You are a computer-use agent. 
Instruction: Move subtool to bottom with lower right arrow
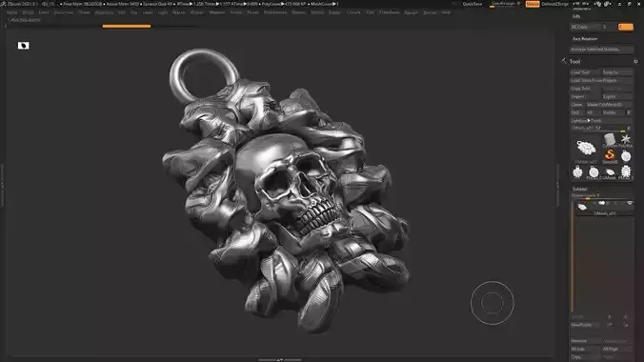[626, 325]
